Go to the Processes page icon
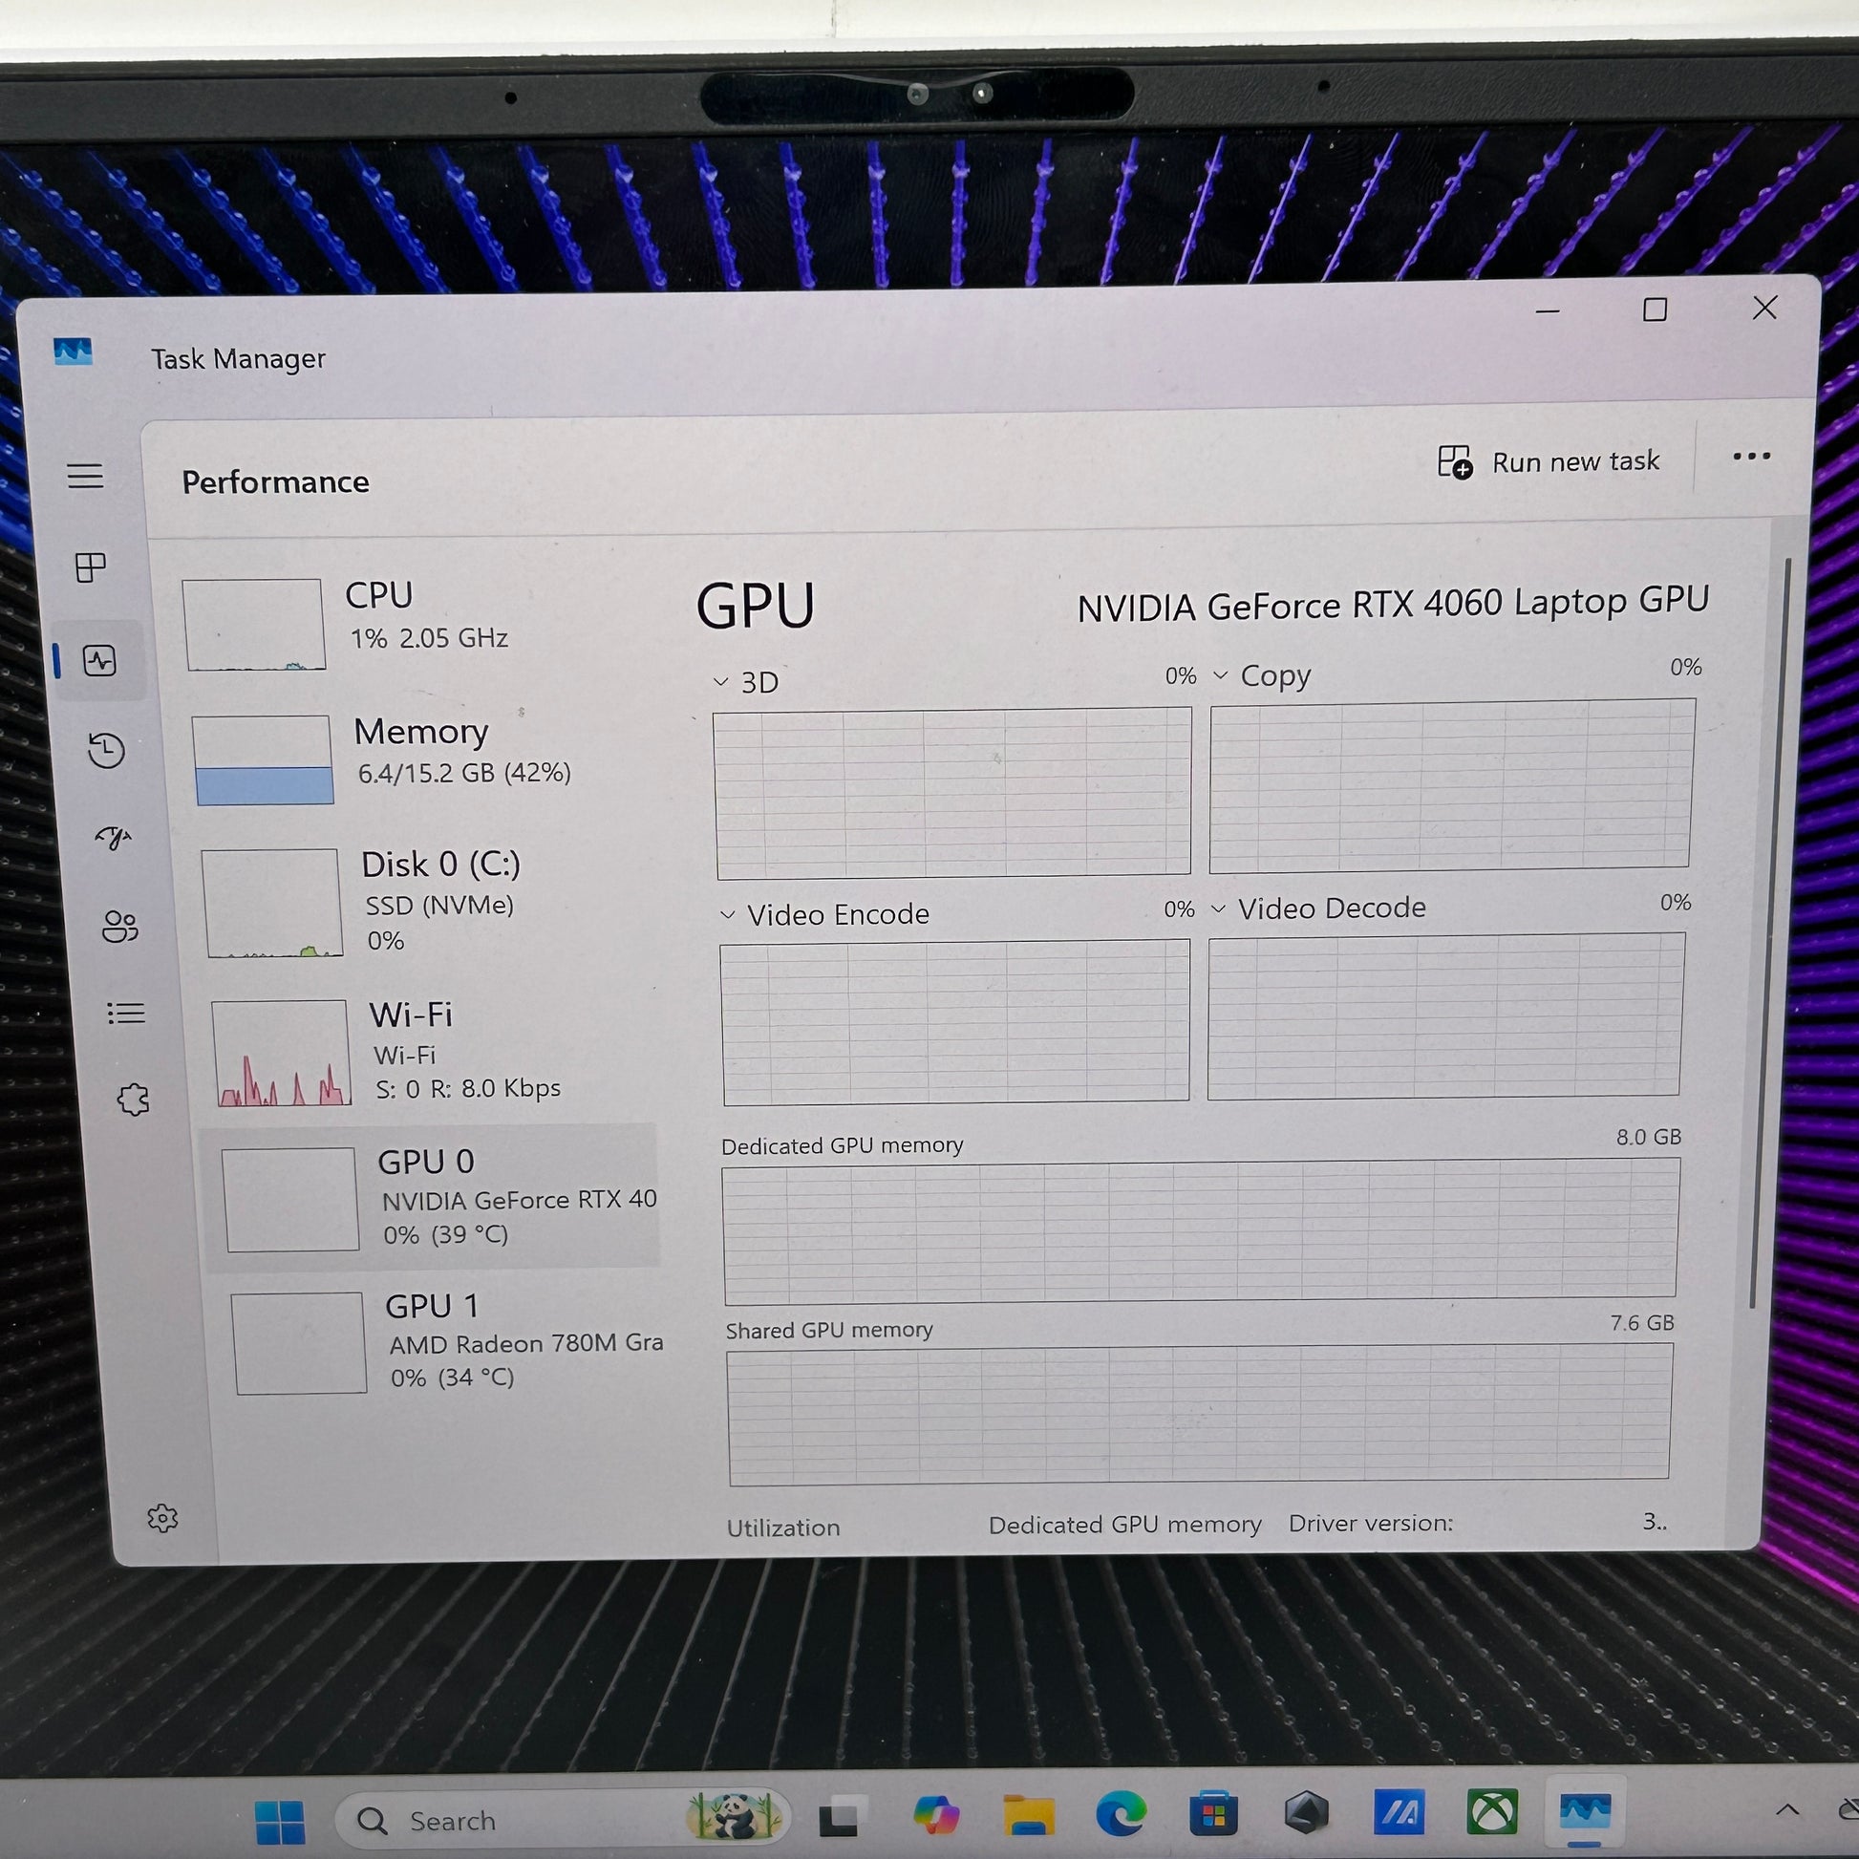 pyautogui.click(x=91, y=566)
